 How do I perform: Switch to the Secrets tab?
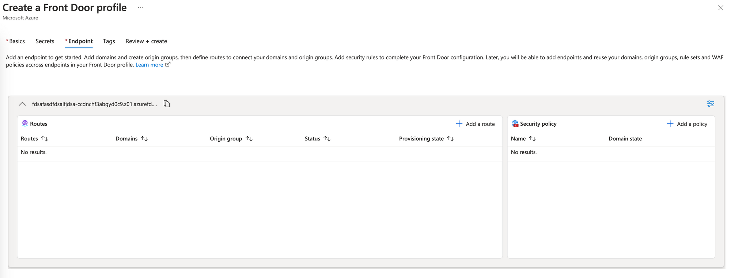coord(45,41)
